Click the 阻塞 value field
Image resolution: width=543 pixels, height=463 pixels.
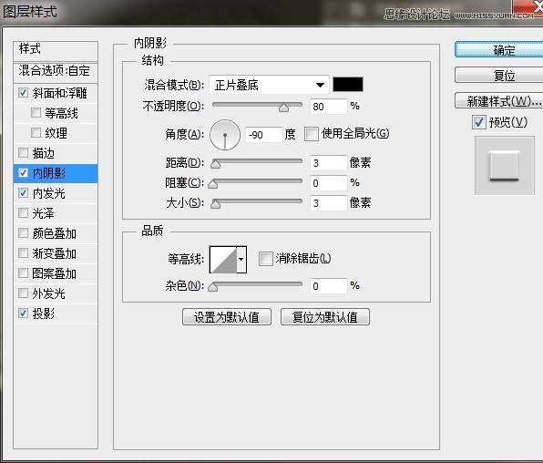pyautogui.click(x=328, y=183)
